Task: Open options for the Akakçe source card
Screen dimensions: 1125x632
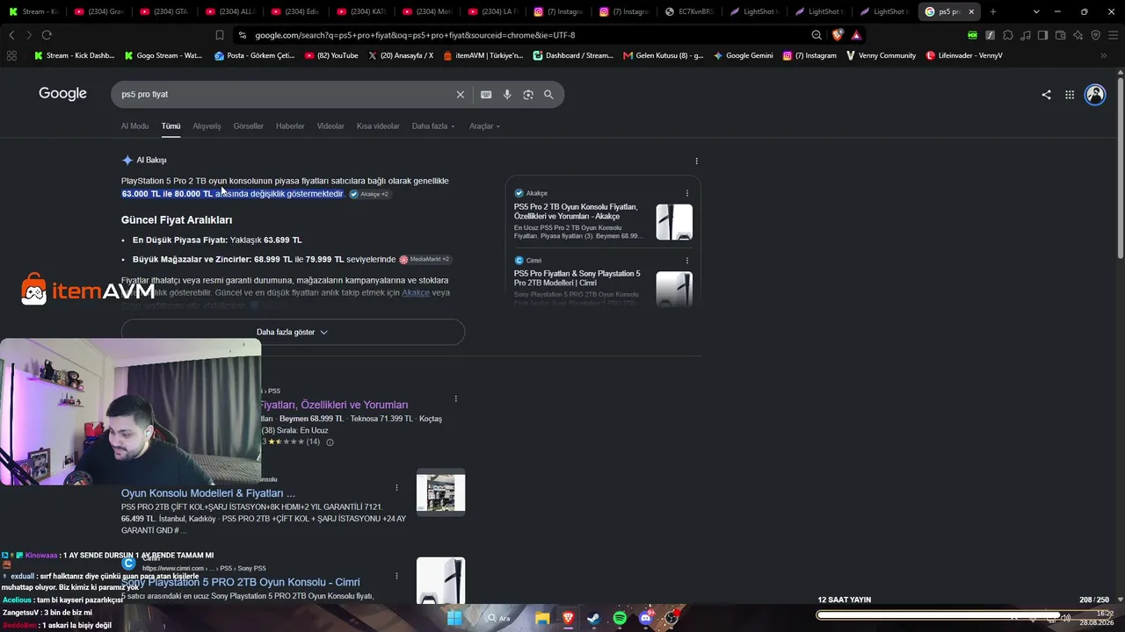Action: tap(687, 193)
